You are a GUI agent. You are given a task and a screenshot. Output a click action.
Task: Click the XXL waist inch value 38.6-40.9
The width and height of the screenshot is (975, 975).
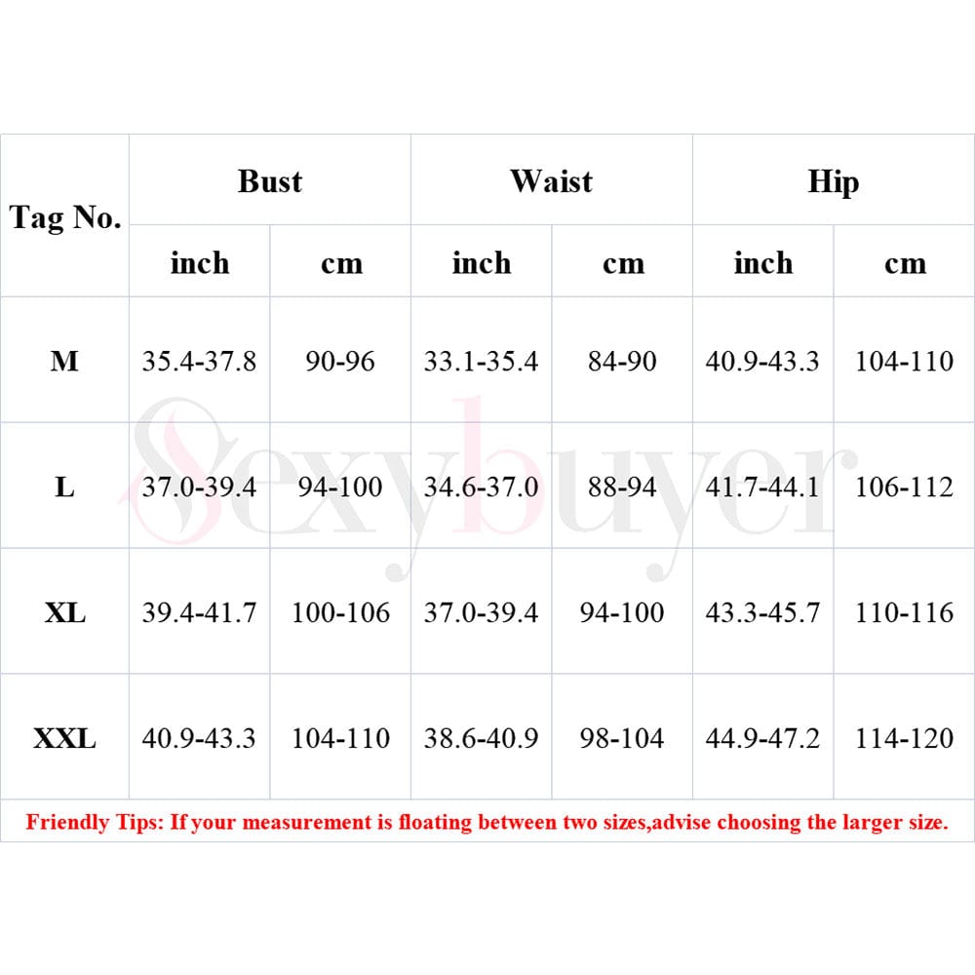click(x=481, y=738)
